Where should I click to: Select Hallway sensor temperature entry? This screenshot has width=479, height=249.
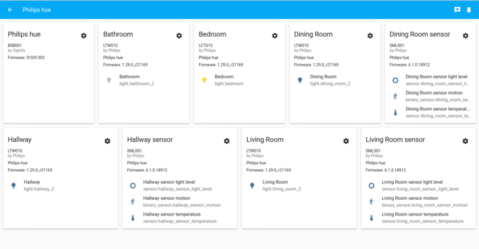click(180, 218)
